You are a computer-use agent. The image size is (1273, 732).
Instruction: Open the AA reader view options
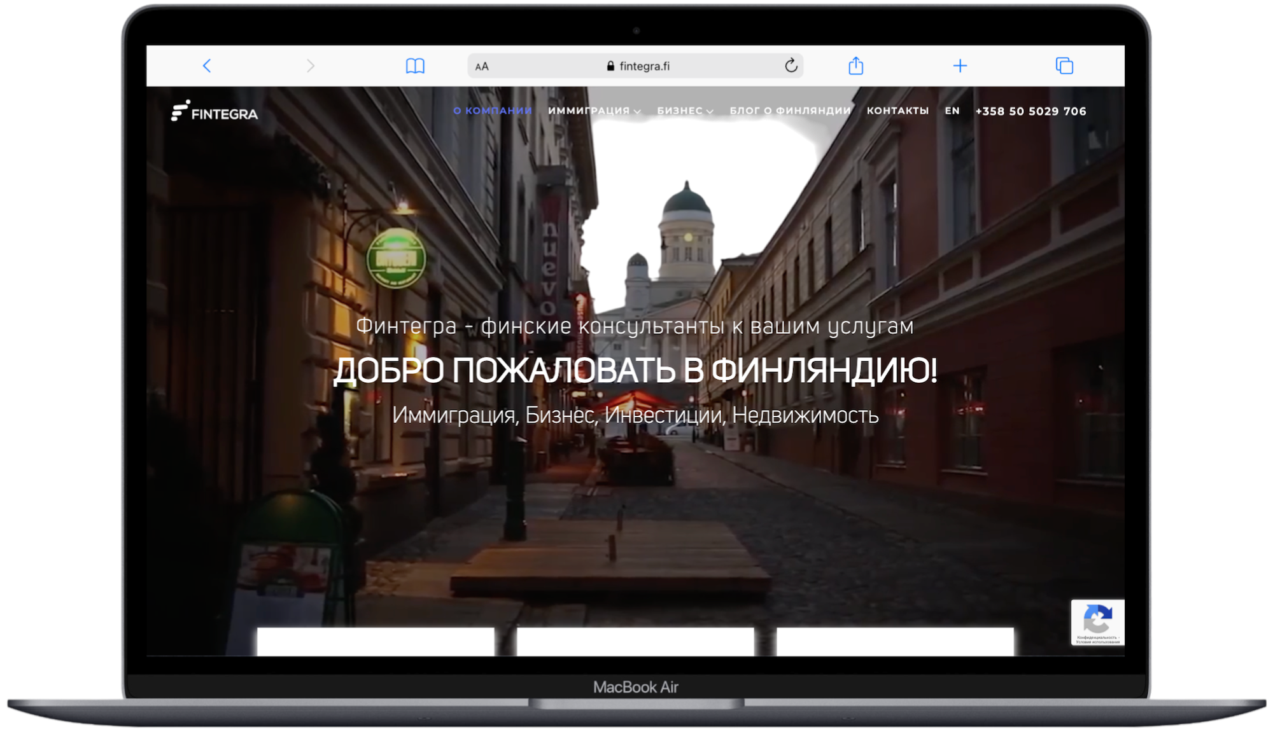point(482,66)
